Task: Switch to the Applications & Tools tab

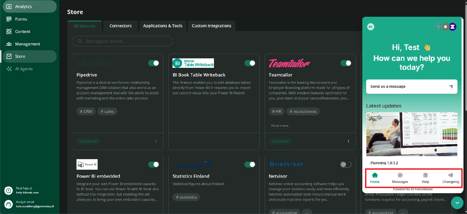Action: click(x=163, y=26)
